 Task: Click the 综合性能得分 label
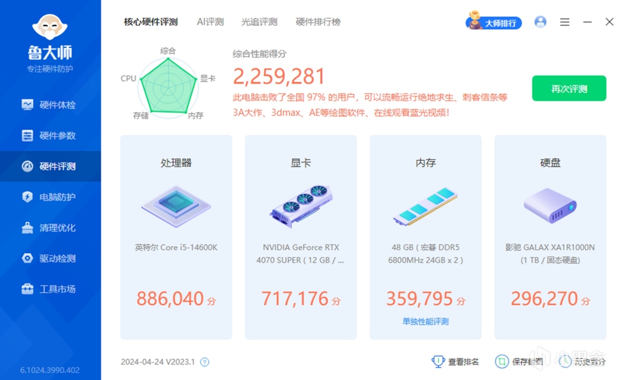coord(259,54)
